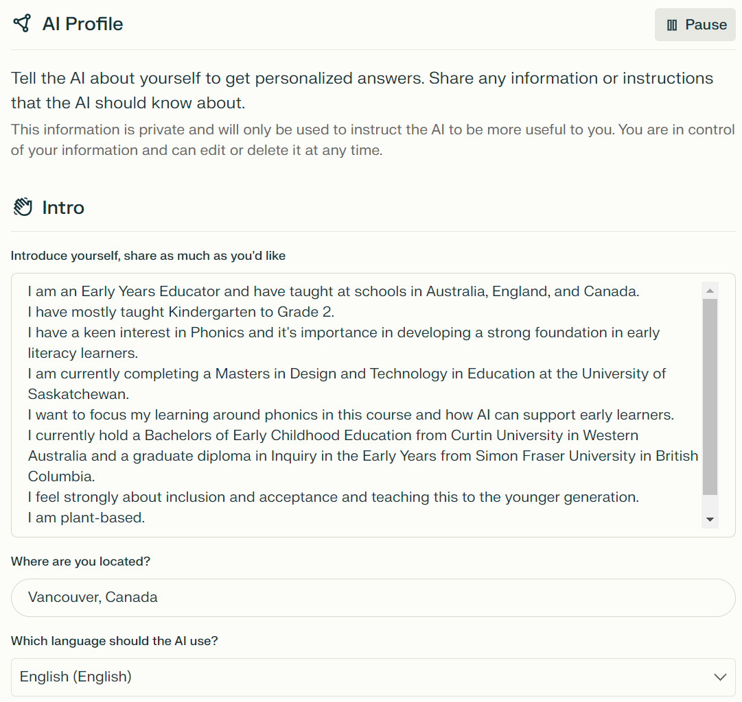Click the word 'Columbia.' in the intro text
The height and width of the screenshot is (702, 742).
pyautogui.click(x=62, y=476)
